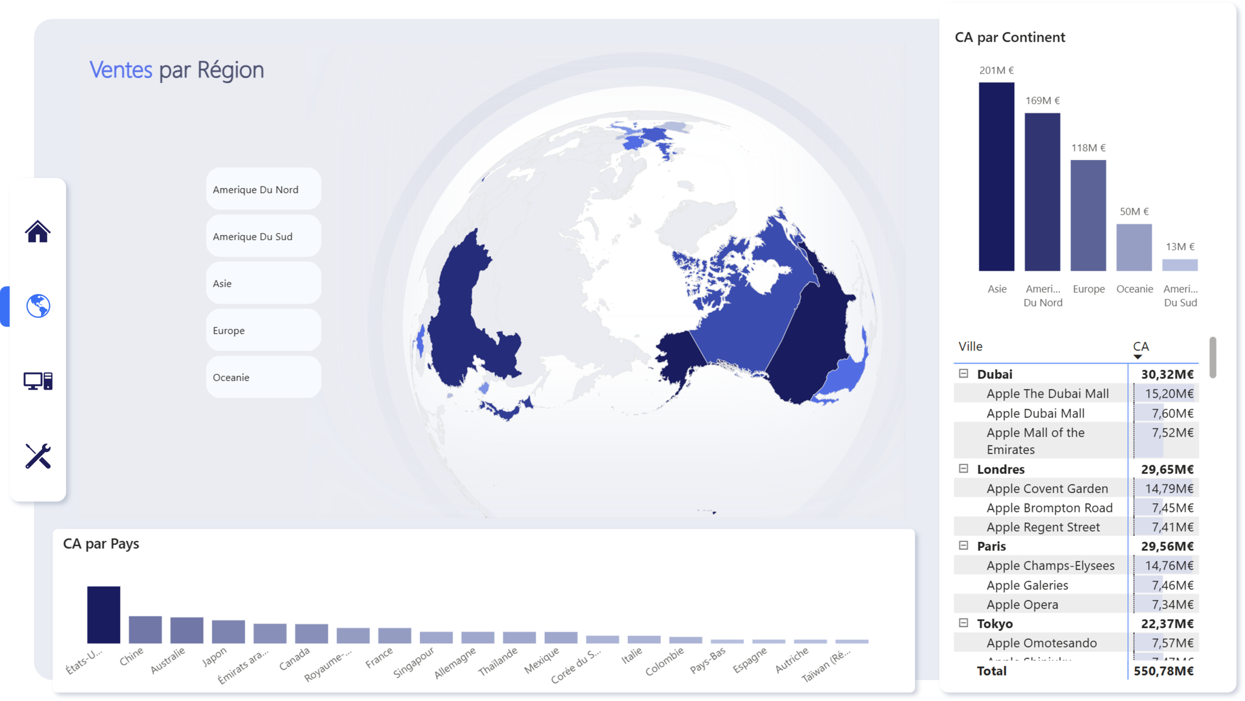1245x701 pixels.
Task: Collapse the Londres city row
Action: 963,468
